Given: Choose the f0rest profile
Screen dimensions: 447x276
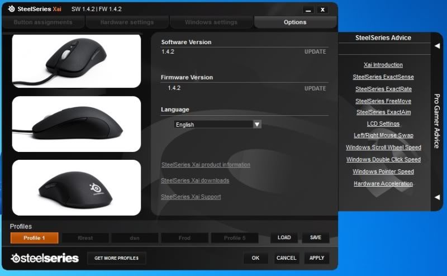Looking at the screenshot, I should 85,238.
